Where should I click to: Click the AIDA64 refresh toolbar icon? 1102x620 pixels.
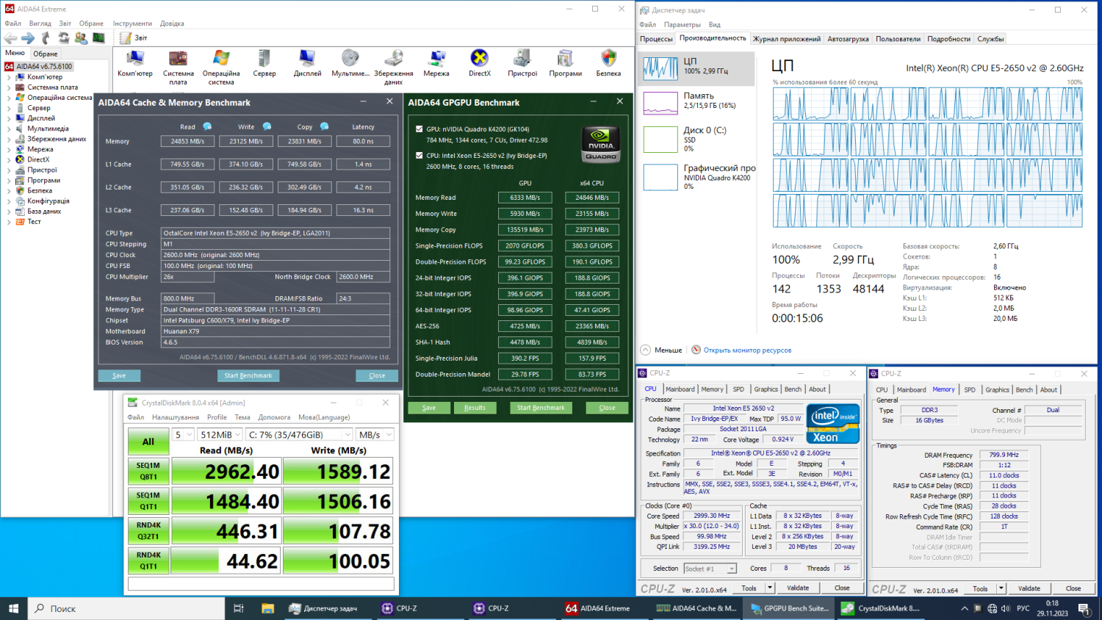pos(64,38)
